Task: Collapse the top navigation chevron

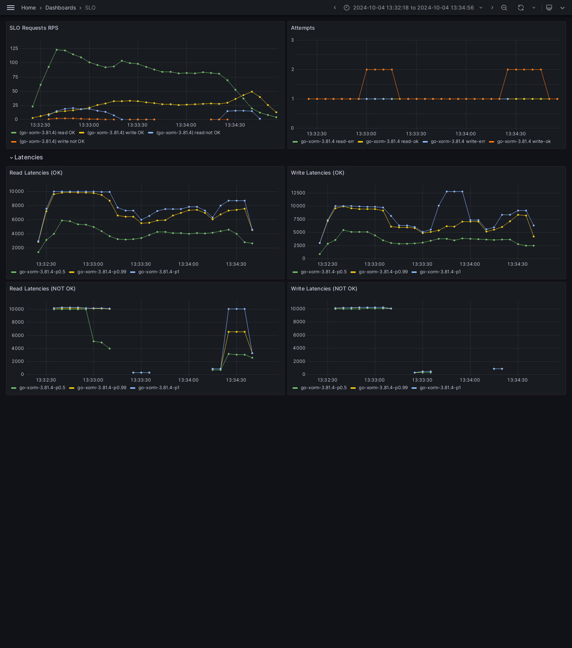Action: click(562, 8)
